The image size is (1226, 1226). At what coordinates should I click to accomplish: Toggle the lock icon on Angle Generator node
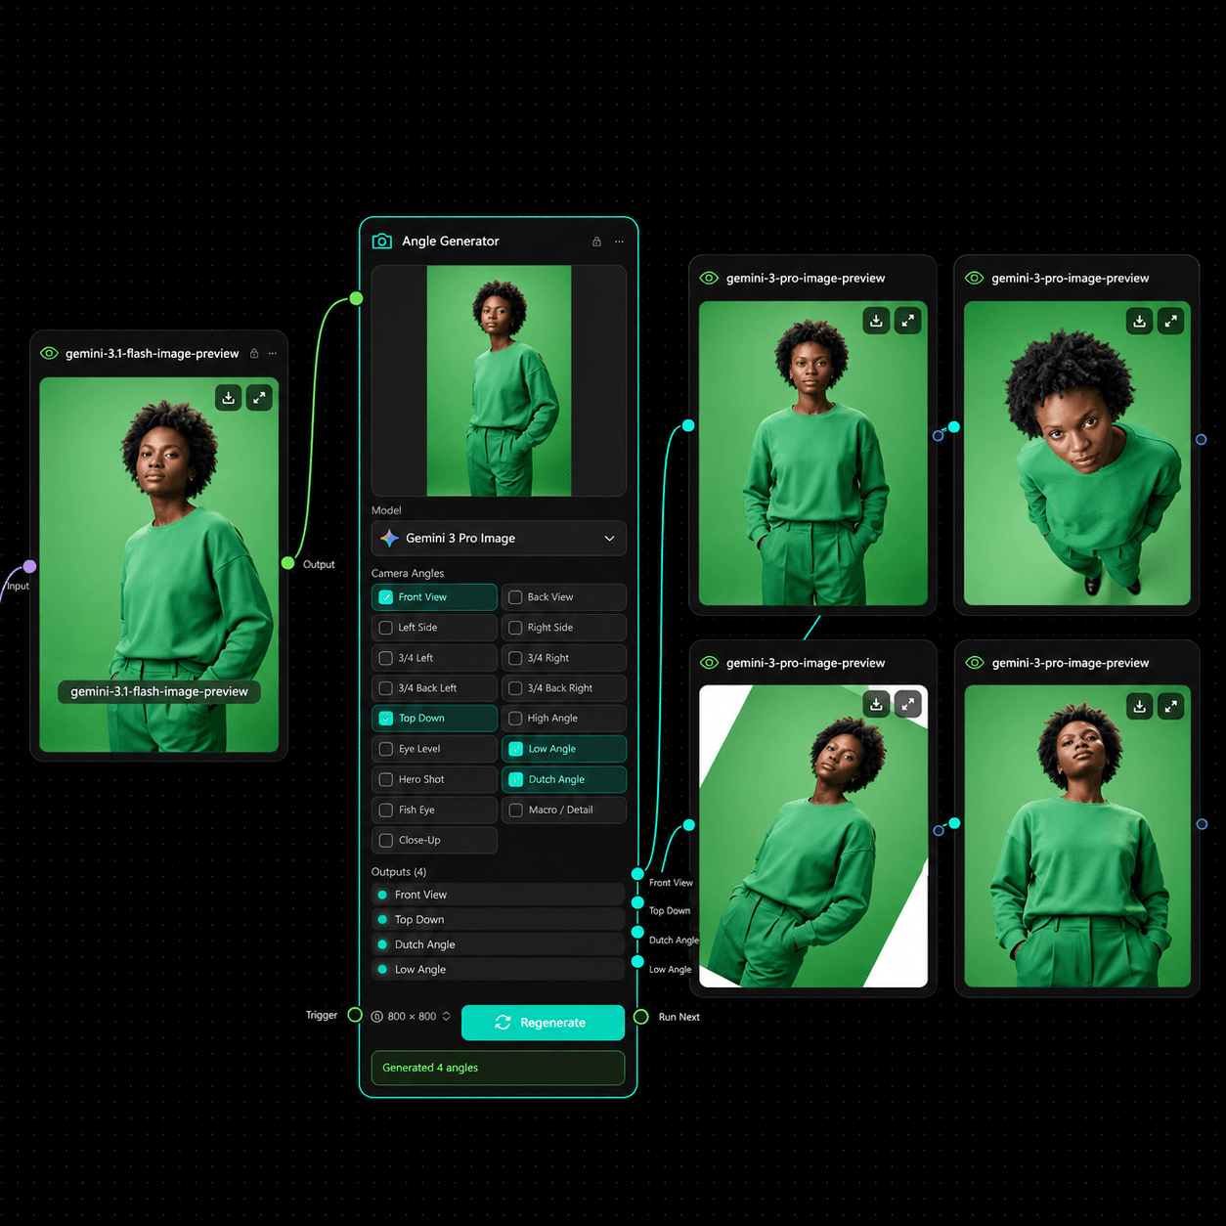(x=596, y=241)
